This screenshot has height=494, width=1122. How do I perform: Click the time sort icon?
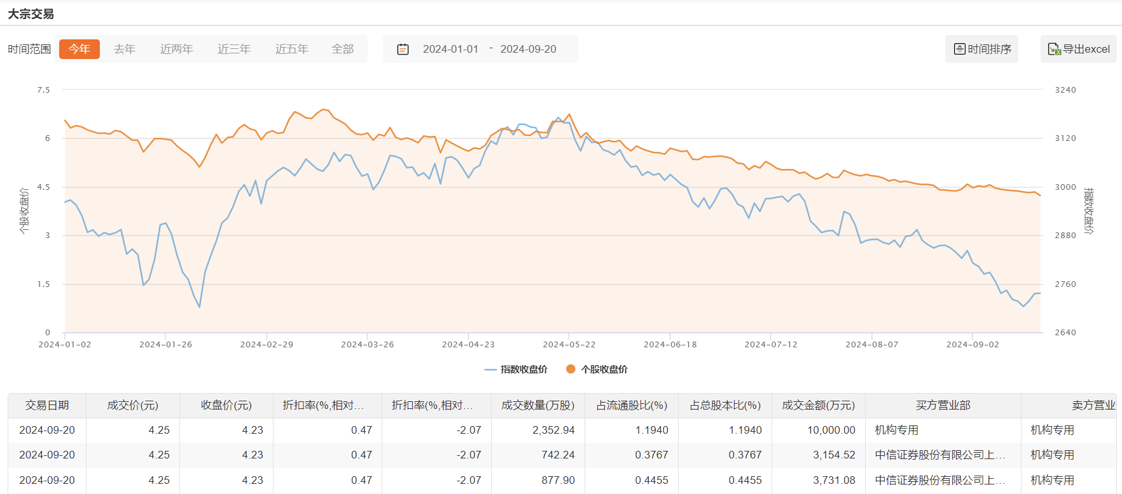960,49
